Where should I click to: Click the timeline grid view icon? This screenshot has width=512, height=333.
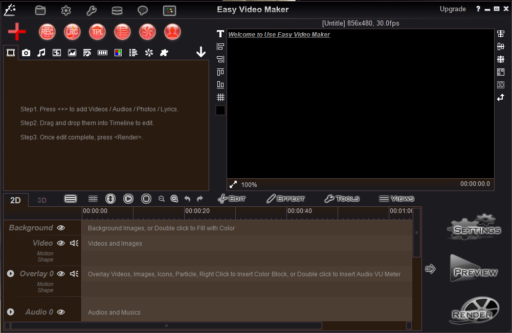93,199
